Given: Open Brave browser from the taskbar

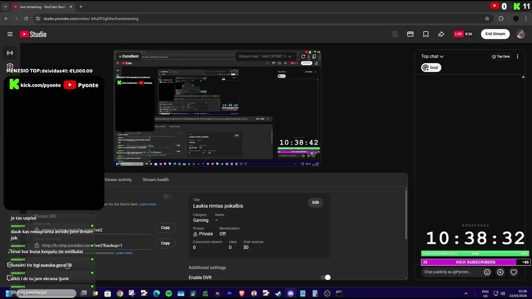Looking at the screenshot, I should [242, 293].
